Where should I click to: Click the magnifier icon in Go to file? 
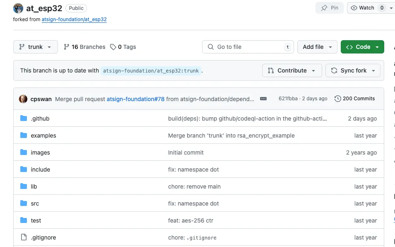pyautogui.click(x=211, y=47)
